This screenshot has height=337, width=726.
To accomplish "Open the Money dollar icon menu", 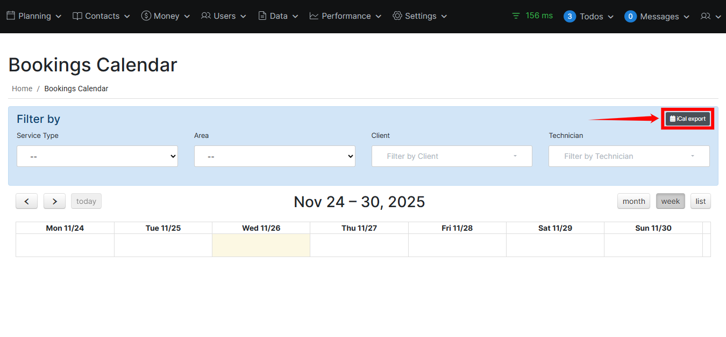I will (145, 16).
